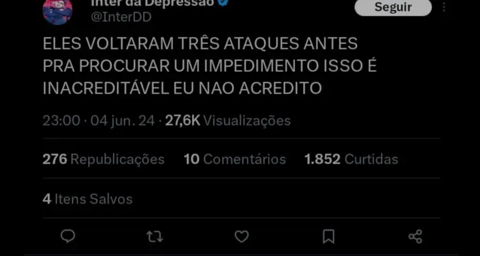Open the @InterDD handle link
This screenshot has height=256, width=480.
click(x=121, y=17)
